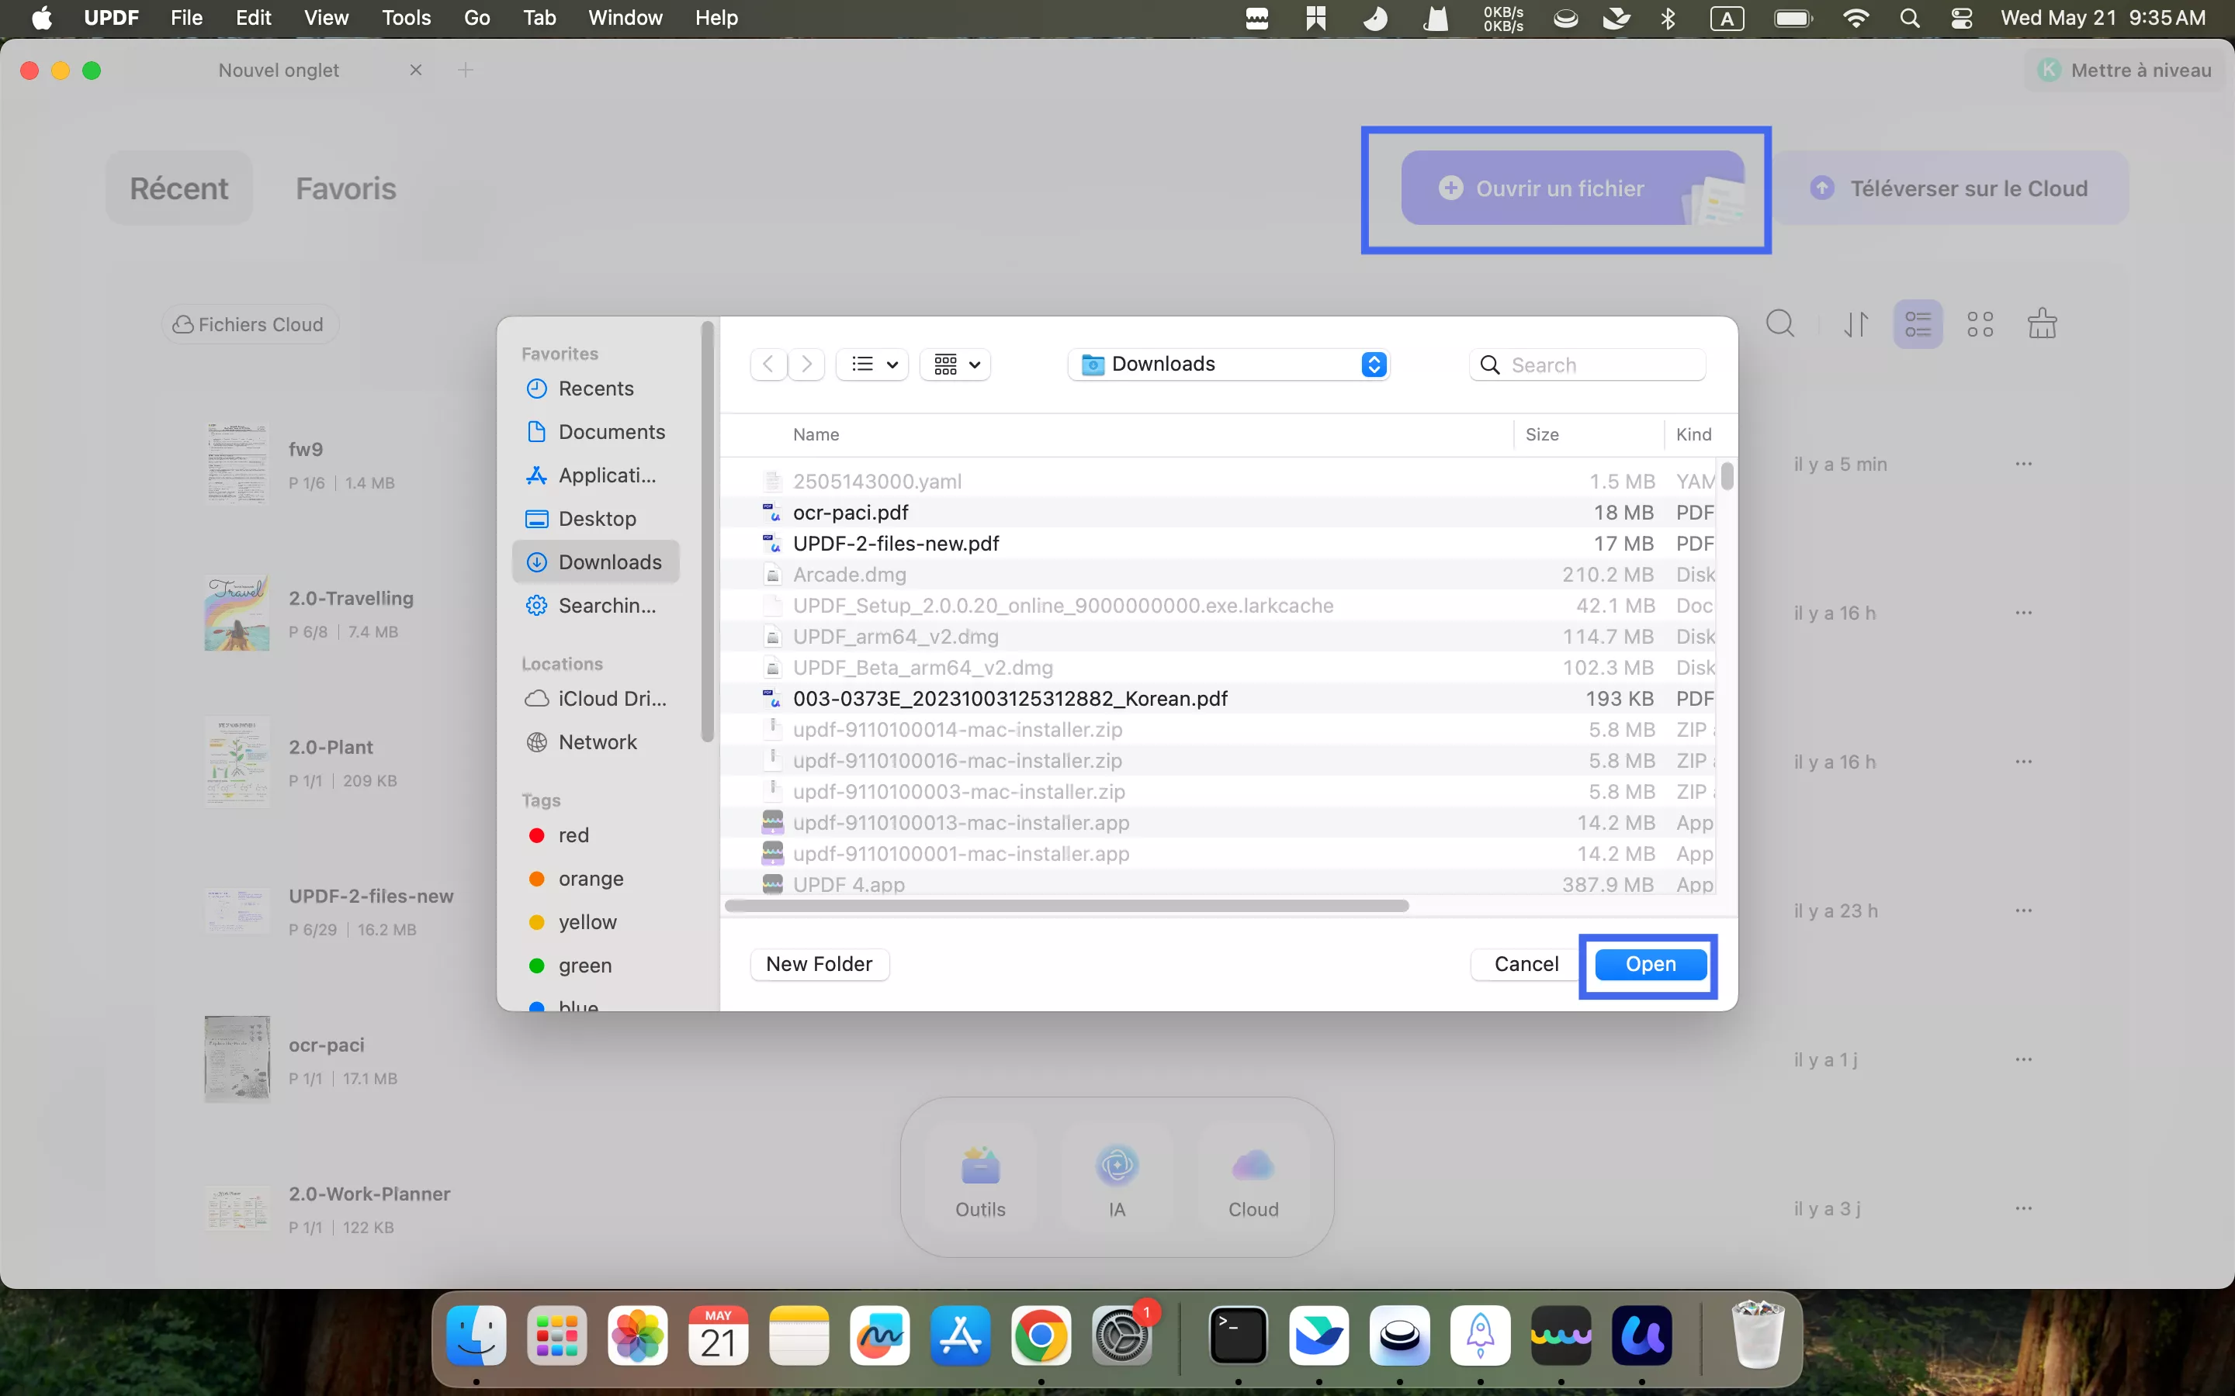Open the IA assistant
Image resolution: width=2235 pixels, height=1396 pixels.
pyautogui.click(x=1117, y=1179)
